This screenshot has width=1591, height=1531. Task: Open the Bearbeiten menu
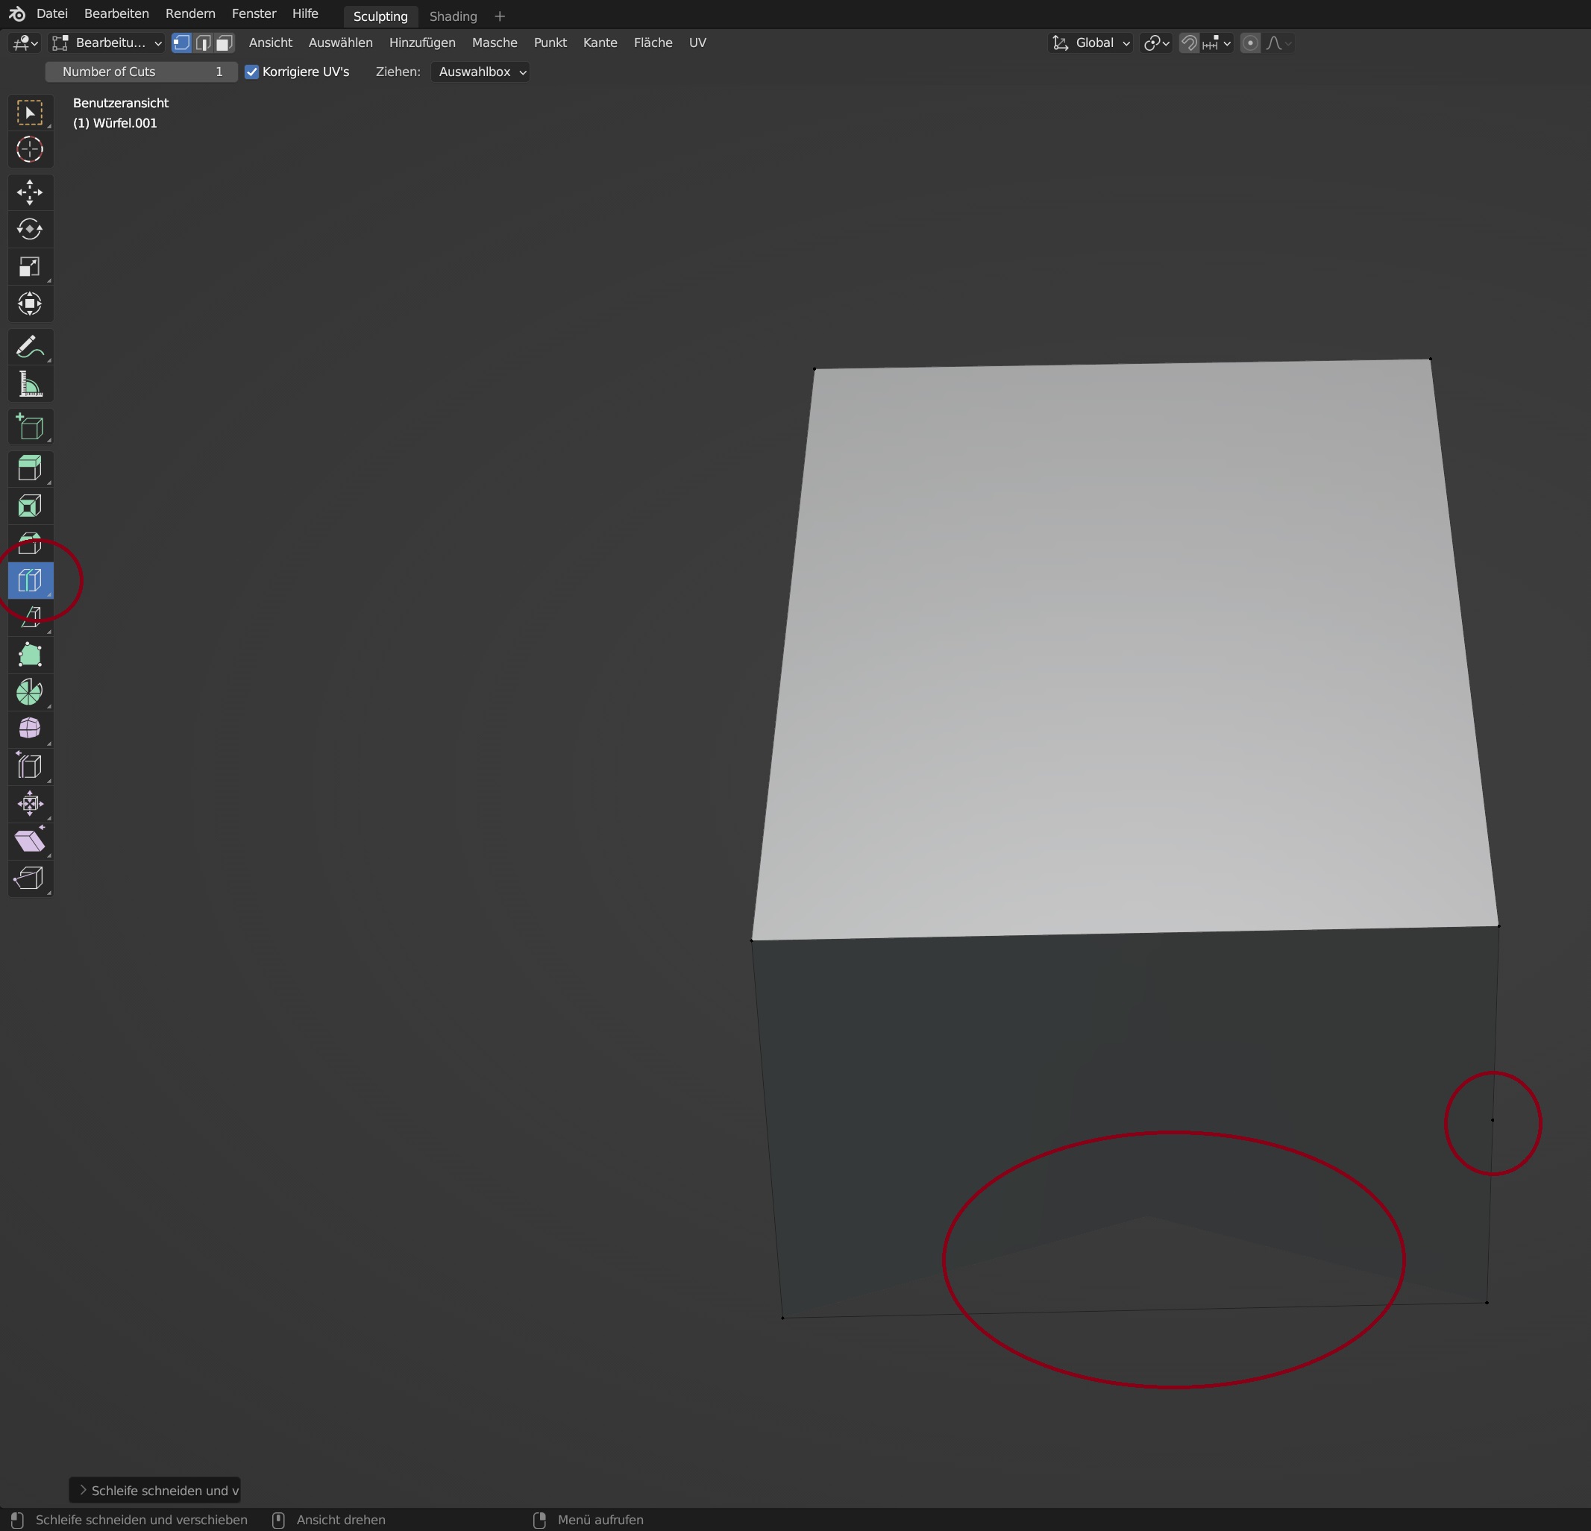click(116, 14)
